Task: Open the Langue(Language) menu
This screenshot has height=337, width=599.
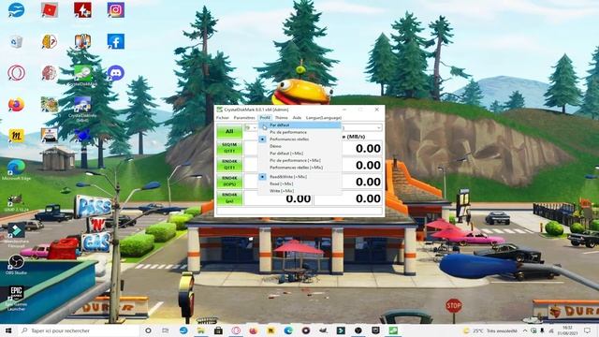Action: [x=324, y=118]
